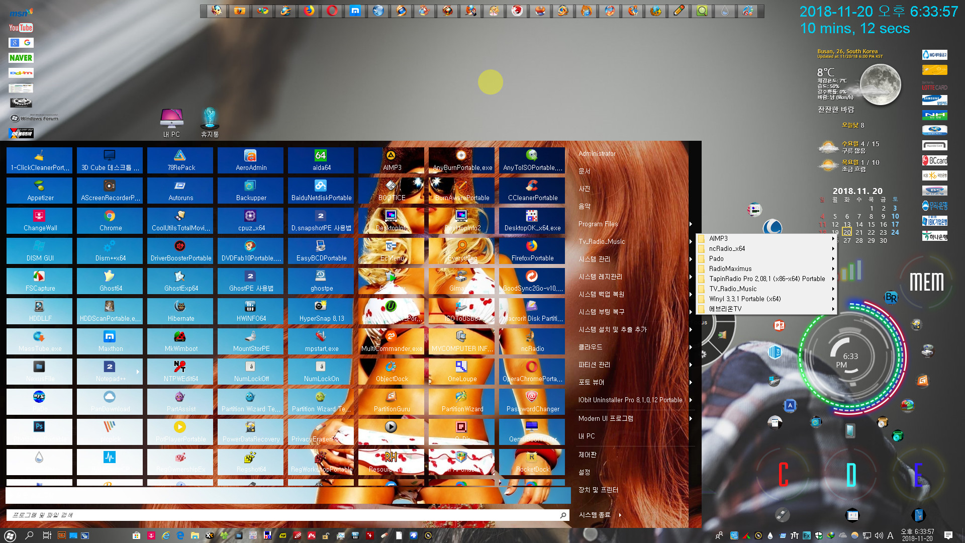965x543 pixels.
Task: Launch HWiNFO64 tile
Action: pyautogui.click(x=251, y=311)
